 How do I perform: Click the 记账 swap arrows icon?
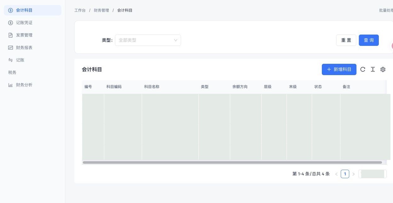10,60
